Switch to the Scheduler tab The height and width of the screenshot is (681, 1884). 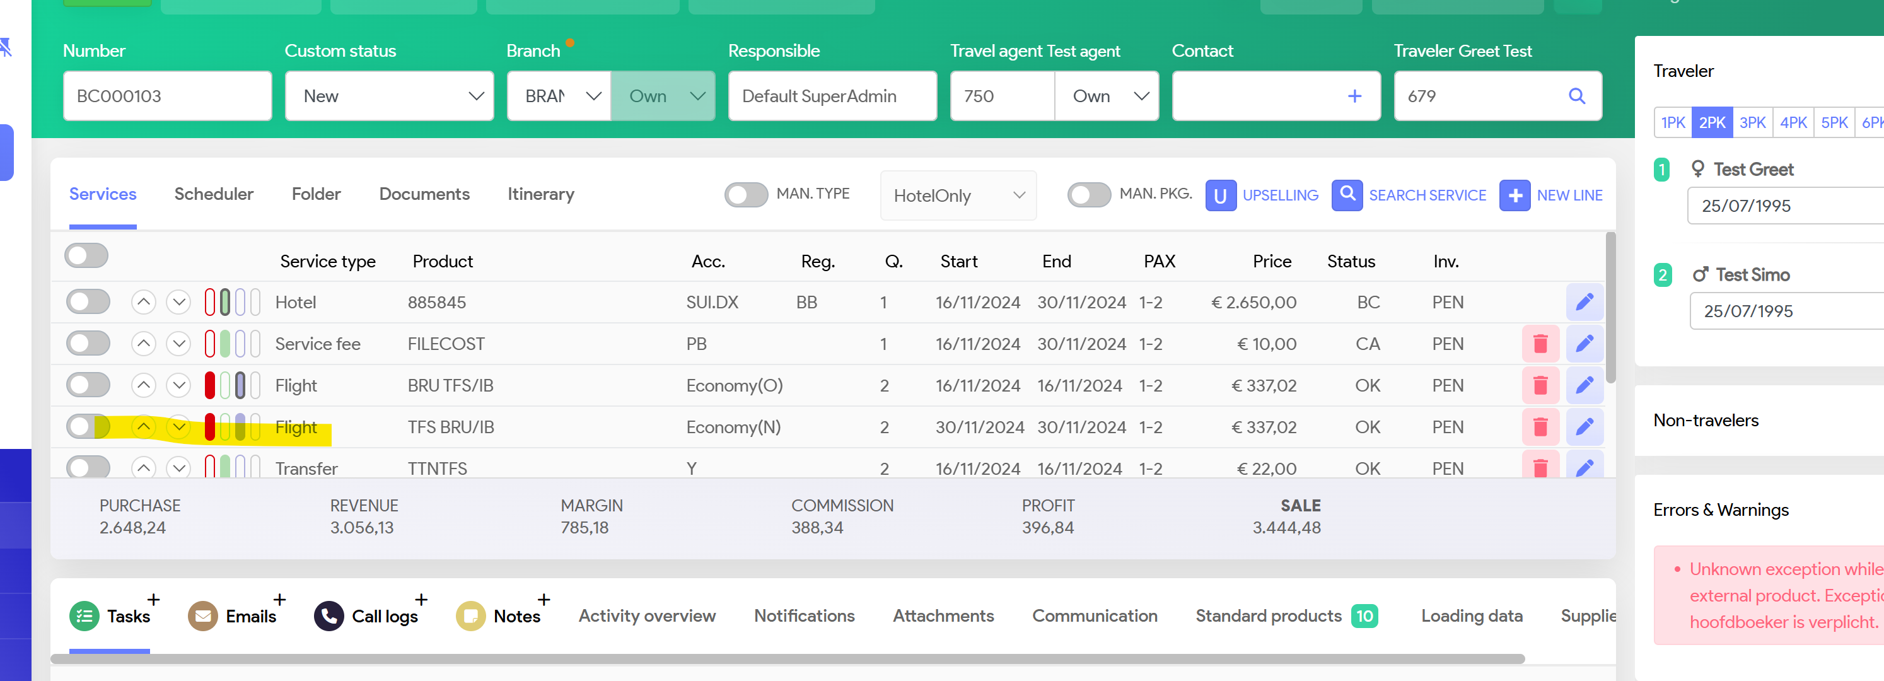214,194
